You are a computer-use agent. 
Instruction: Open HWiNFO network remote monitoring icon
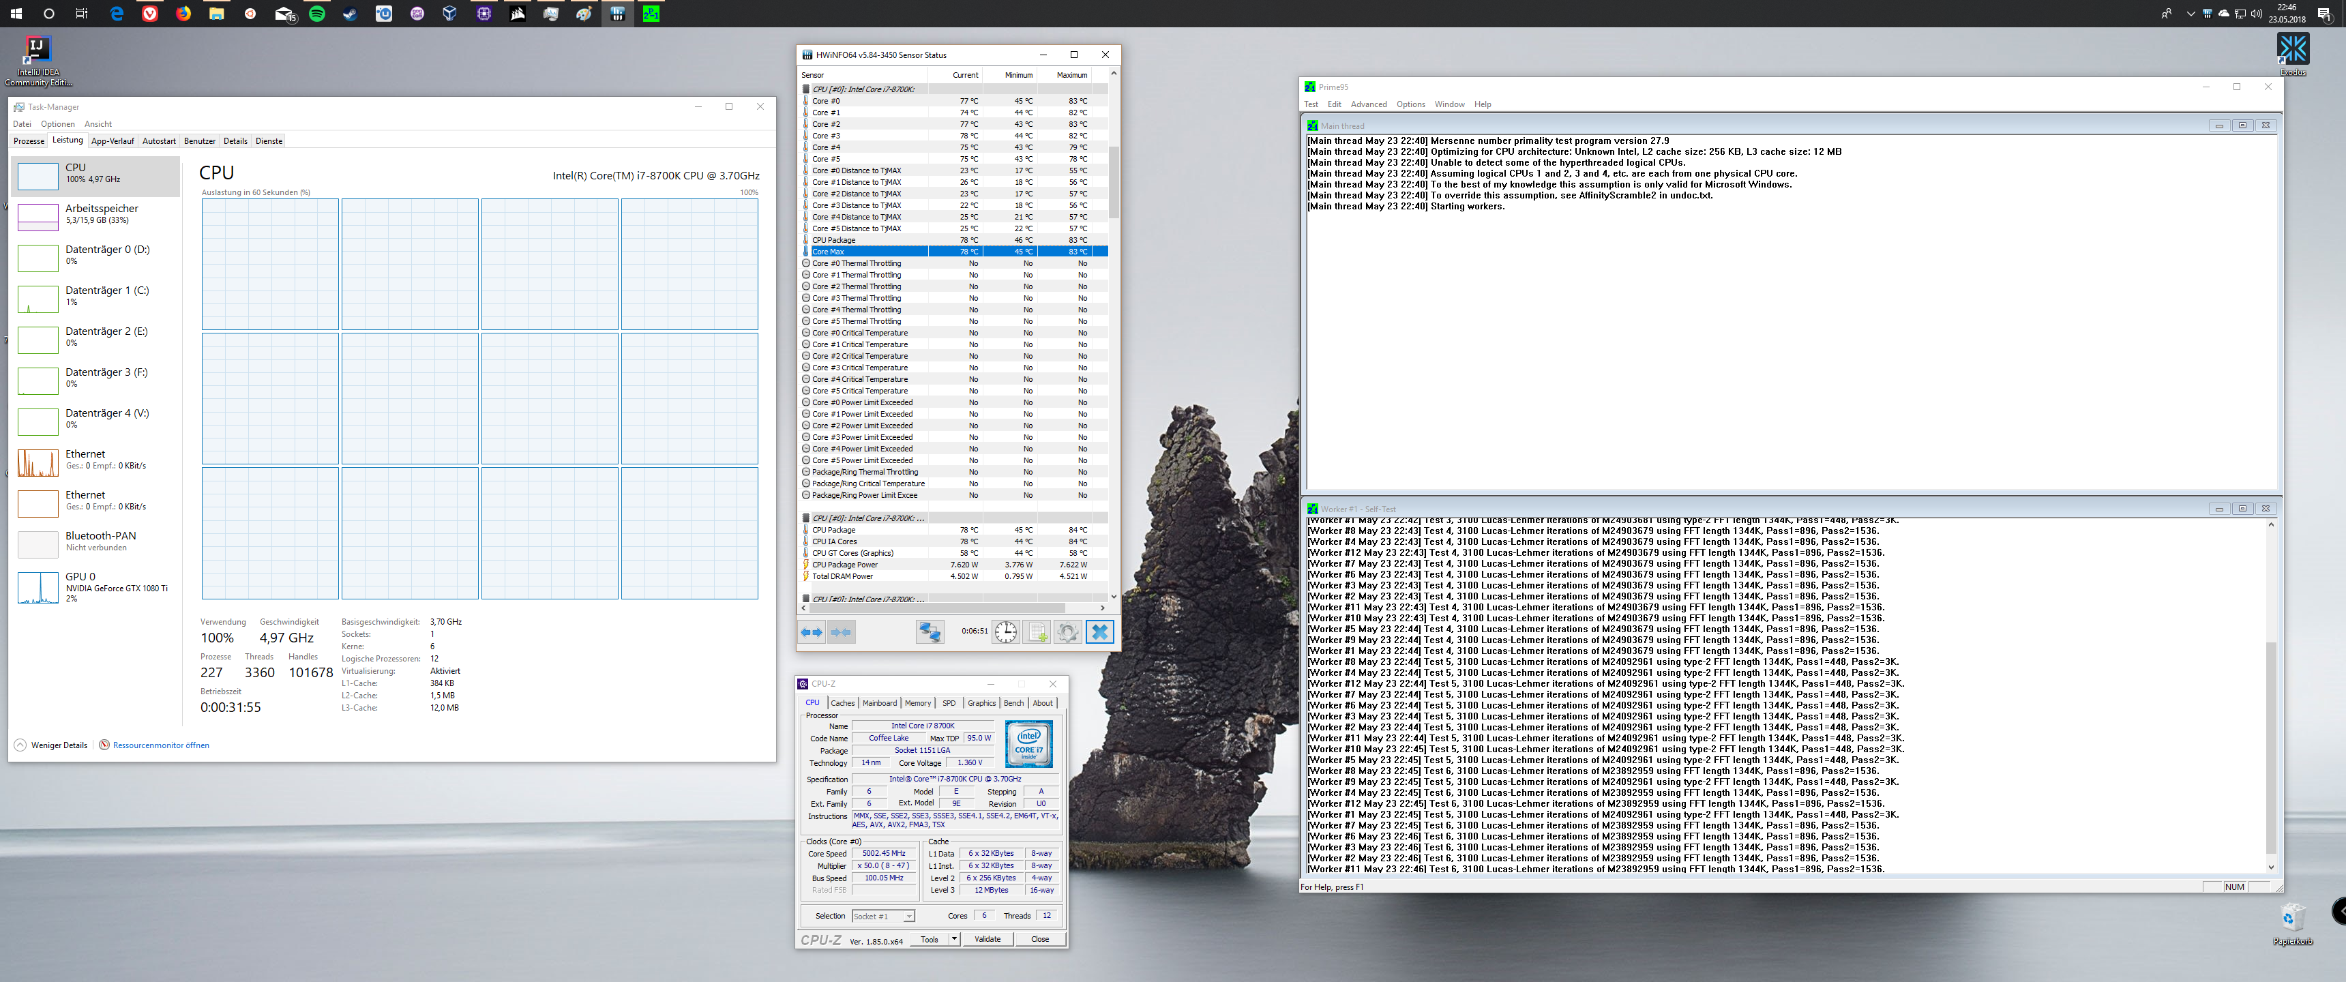(929, 631)
